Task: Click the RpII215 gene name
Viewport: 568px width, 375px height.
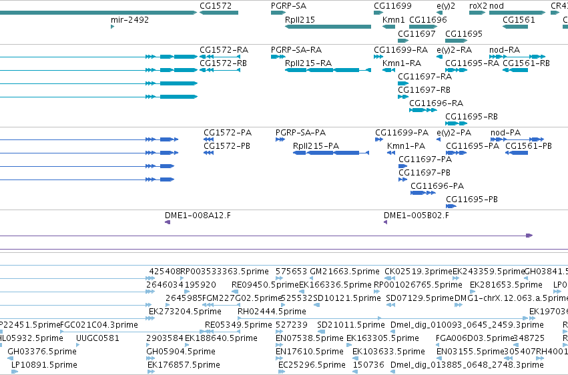Action: click(300, 19)
